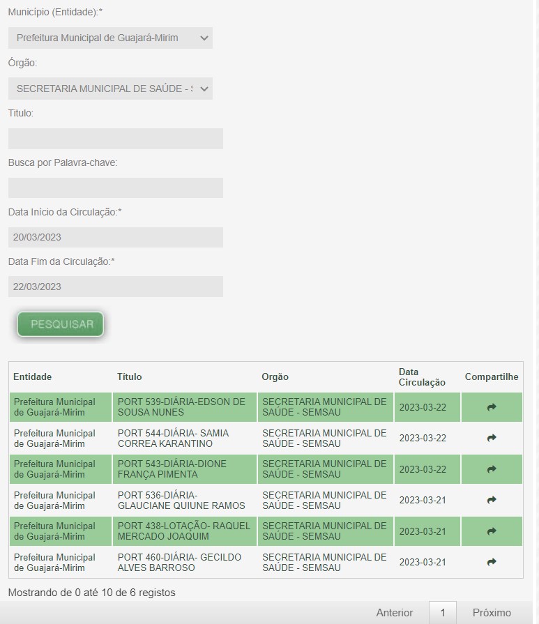The height and width of the screenshot is (624, 539).
Task: Sort table by Título column header
Action: 130,377
